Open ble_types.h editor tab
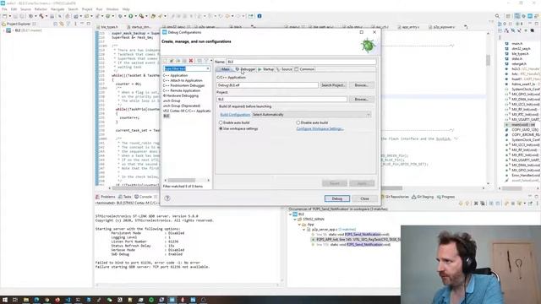The width and height of the screenshot is (541, 304). tap(107, 27)
